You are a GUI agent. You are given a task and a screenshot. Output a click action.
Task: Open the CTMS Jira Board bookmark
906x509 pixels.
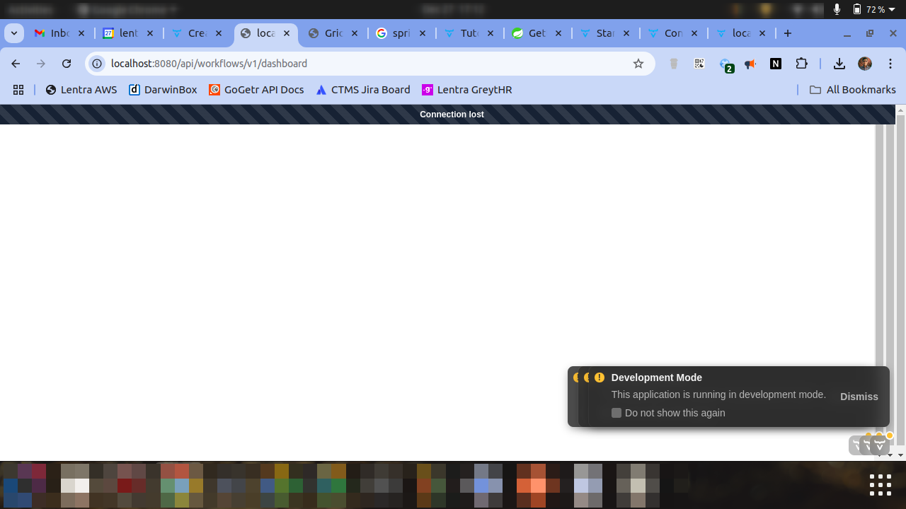coord(363,90)
